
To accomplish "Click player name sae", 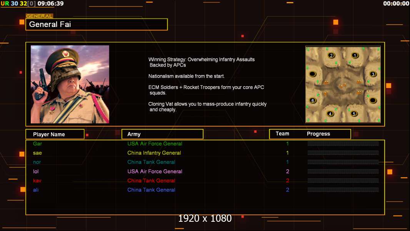I will point(37,153).
